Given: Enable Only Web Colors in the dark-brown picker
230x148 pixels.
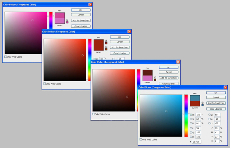Looking at the screenshot, I should pyautogui.click(x=93, y=114).
